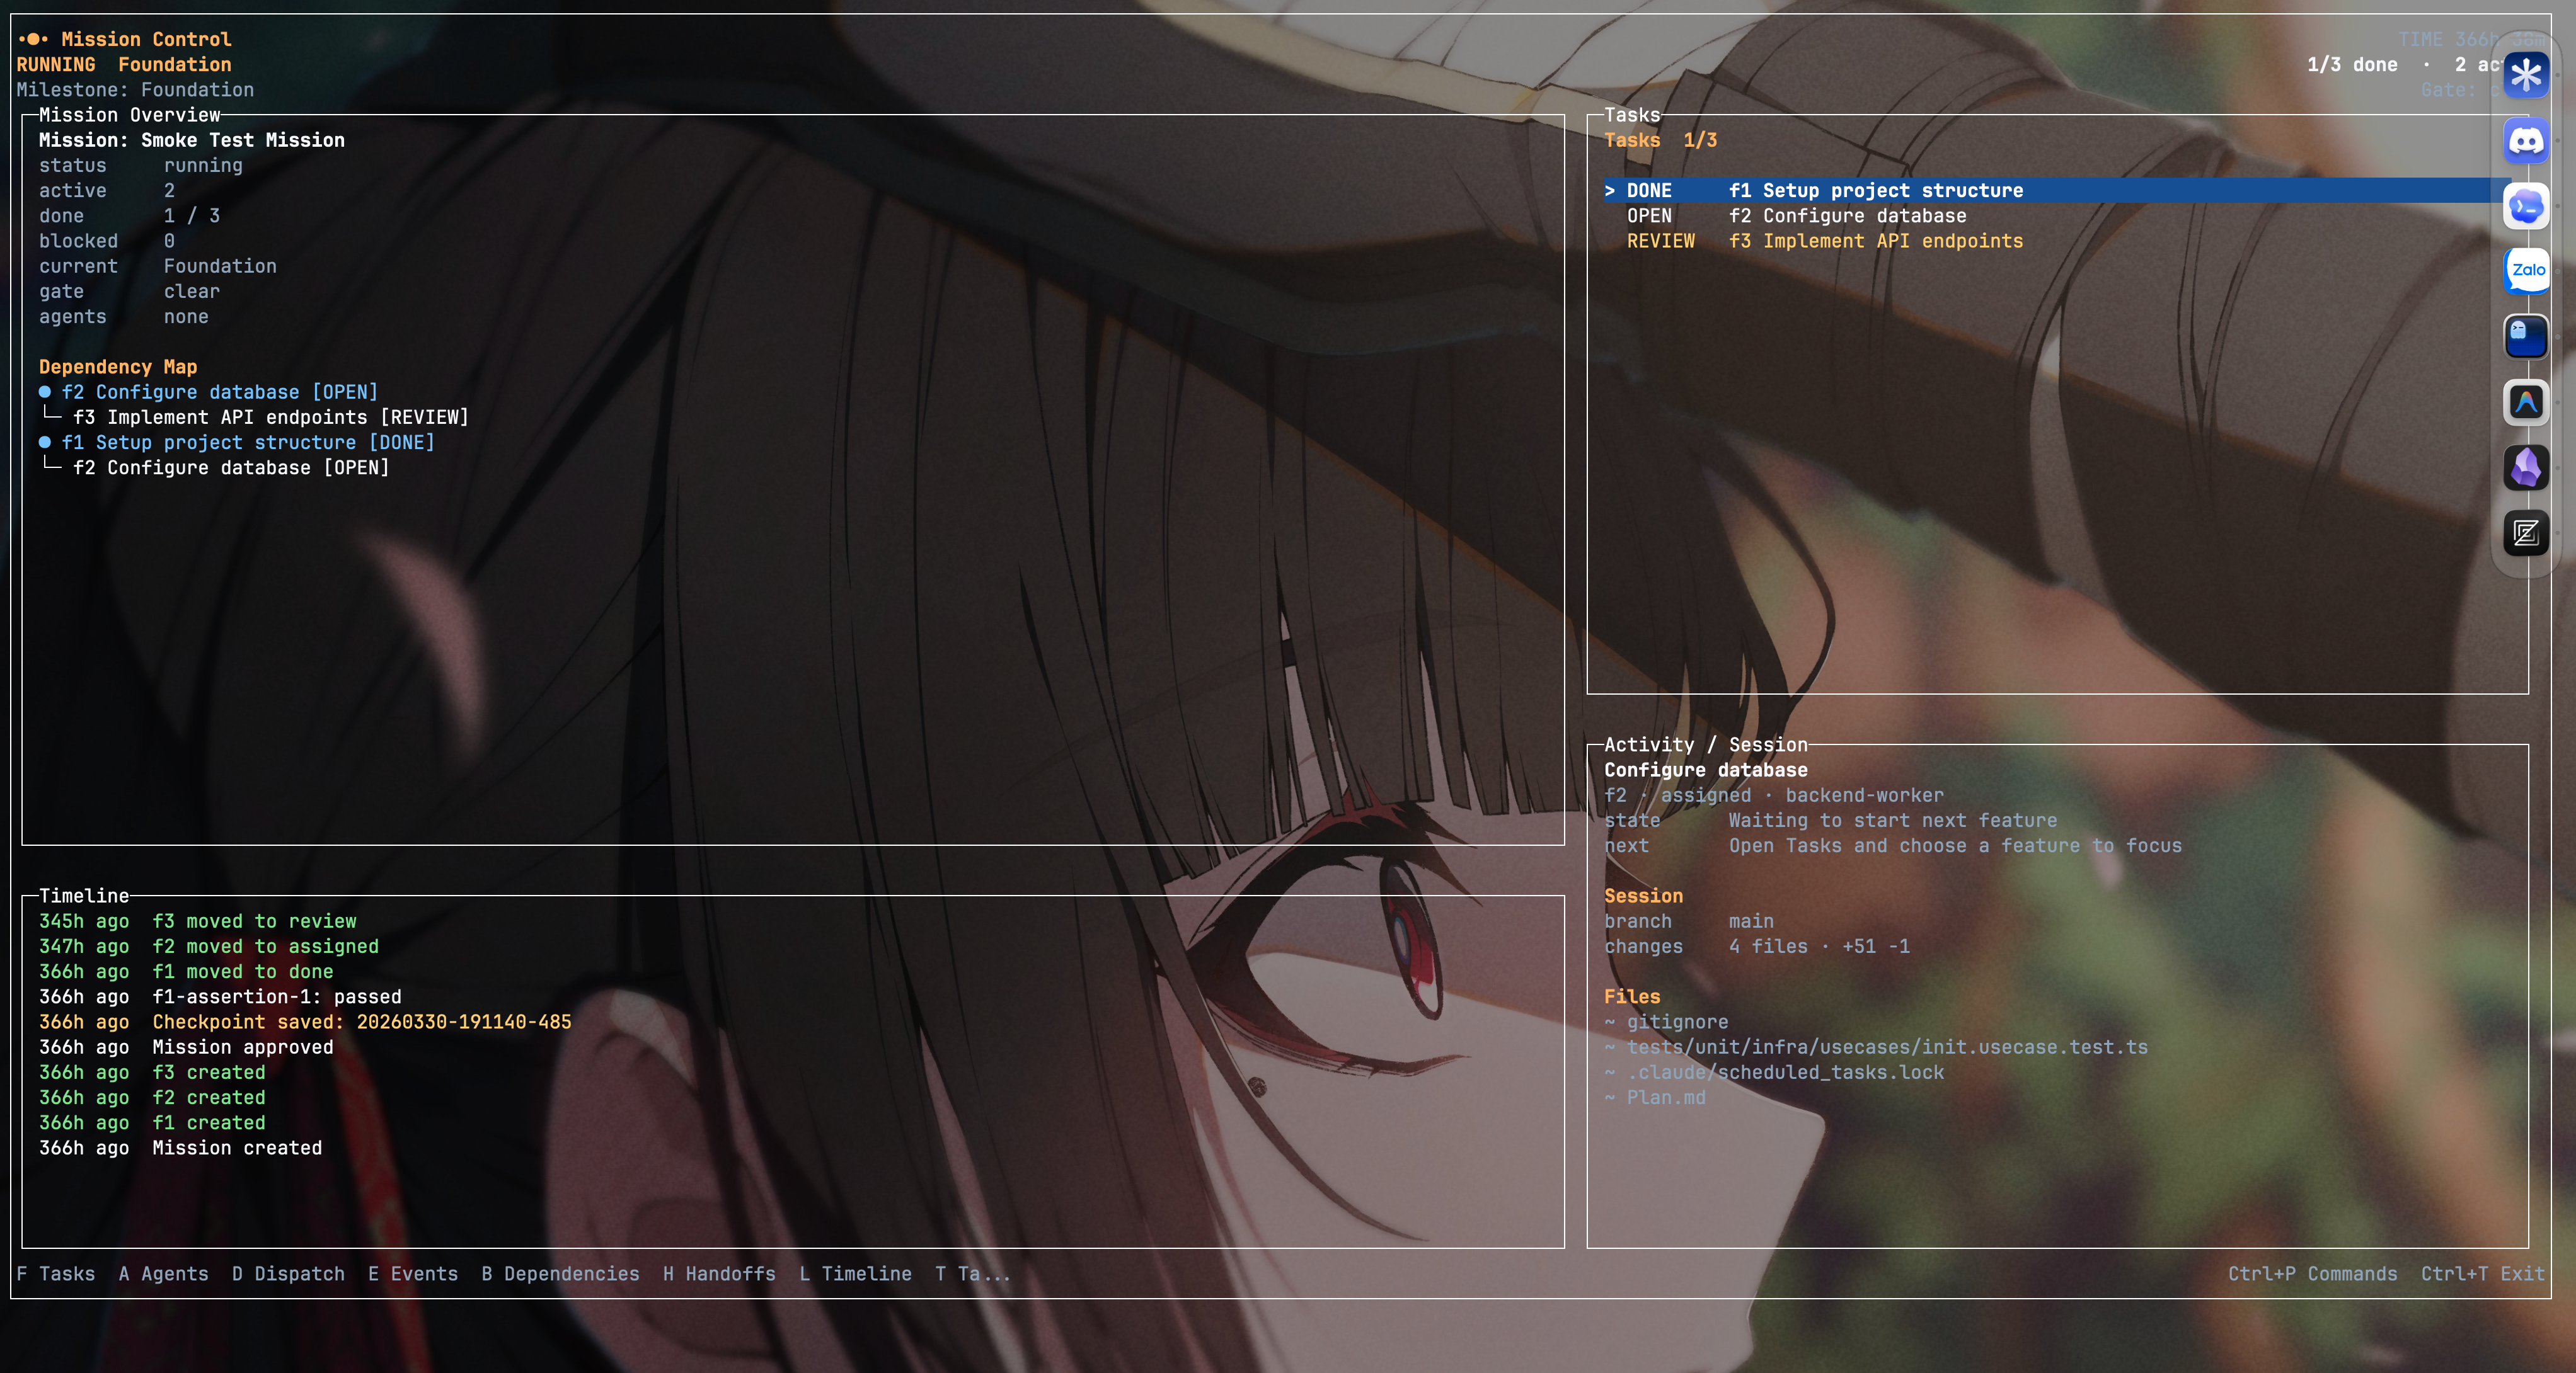The width and height of the screenshot is (2576, 1373).
Task: Click Ctrl+T Exit
Action: tap(2482, 1273)
